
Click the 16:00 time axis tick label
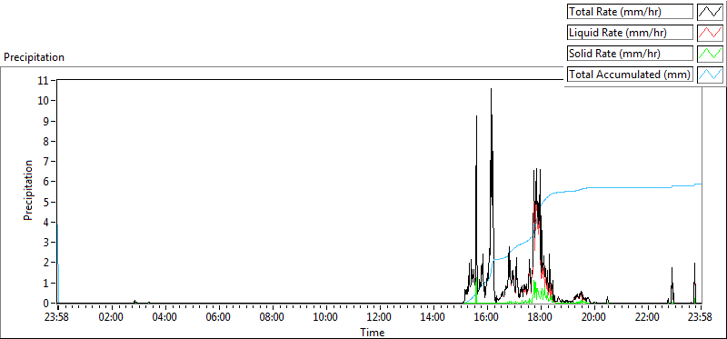pos(487,318)
